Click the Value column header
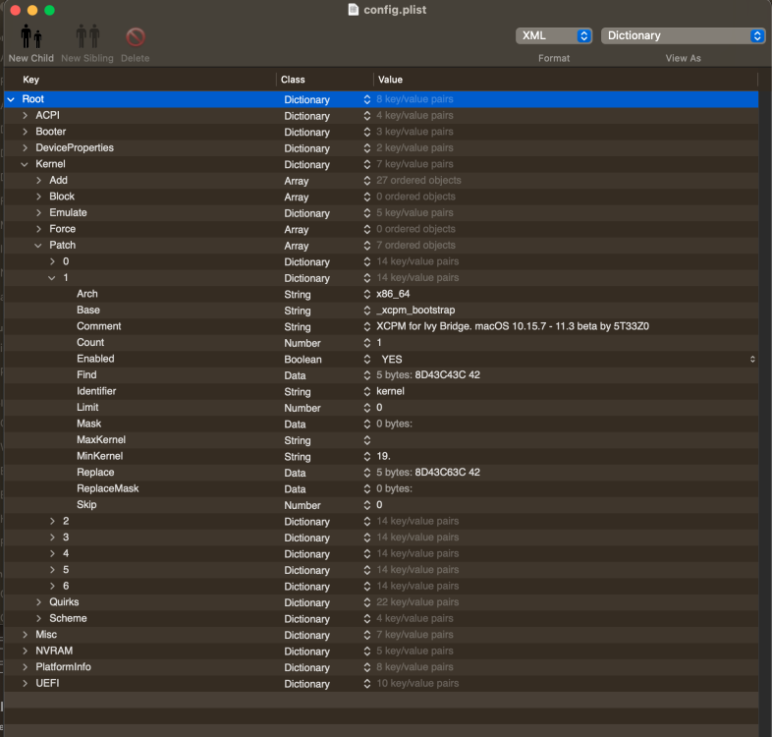Screen dimensions: 772x737 391,80
